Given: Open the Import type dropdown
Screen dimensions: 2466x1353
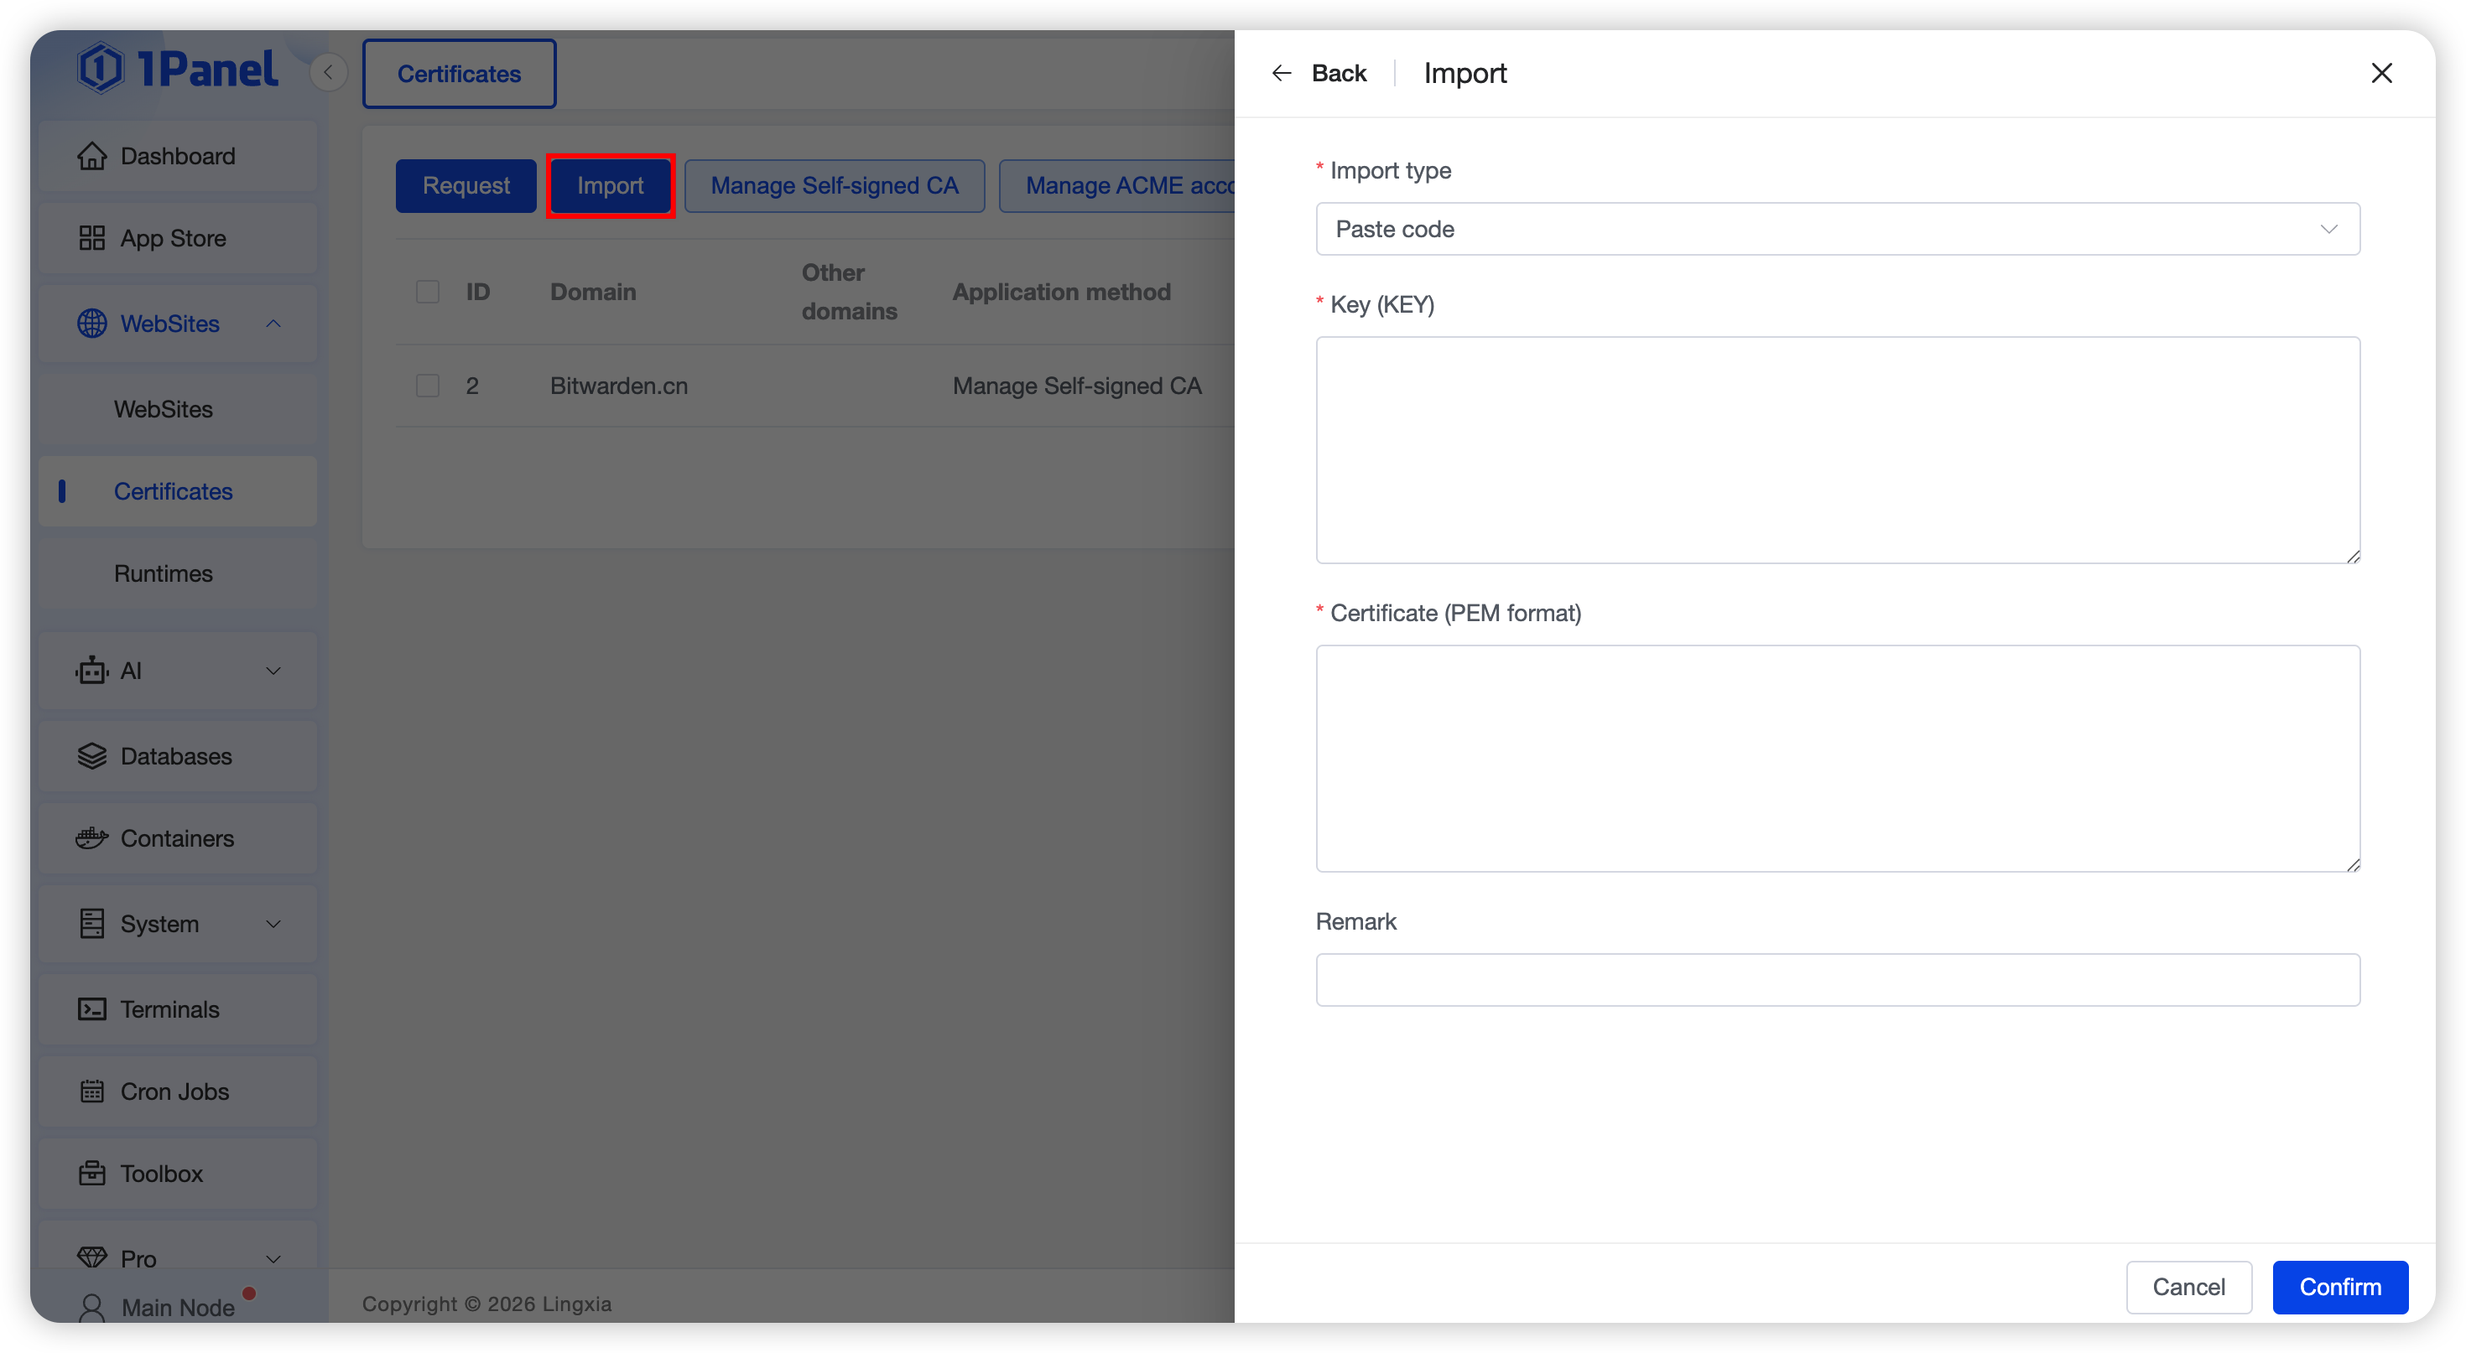Looking at the screenshot, I should (x=1837, y=229).
